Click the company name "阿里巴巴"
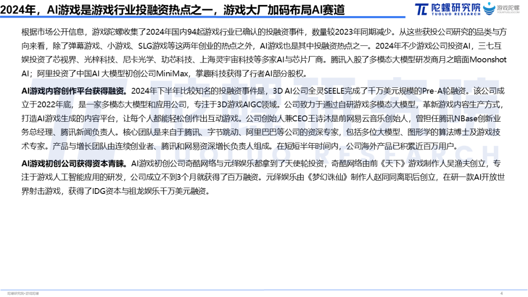Viewport: 528px width, 297px height. point(261,132)
